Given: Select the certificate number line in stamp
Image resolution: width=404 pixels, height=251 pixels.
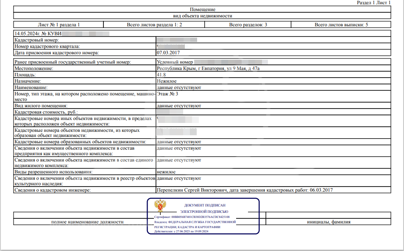Looking at the screenshot, I should 192,217.
